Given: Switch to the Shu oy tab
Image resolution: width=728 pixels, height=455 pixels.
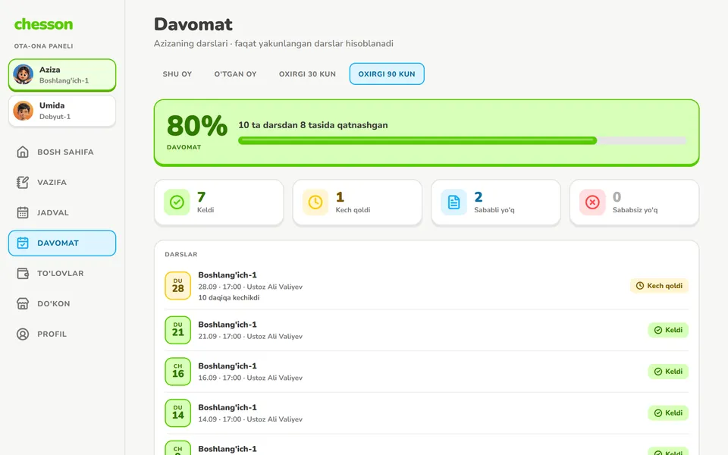Looking at the screenshot, I should (177, 74).
